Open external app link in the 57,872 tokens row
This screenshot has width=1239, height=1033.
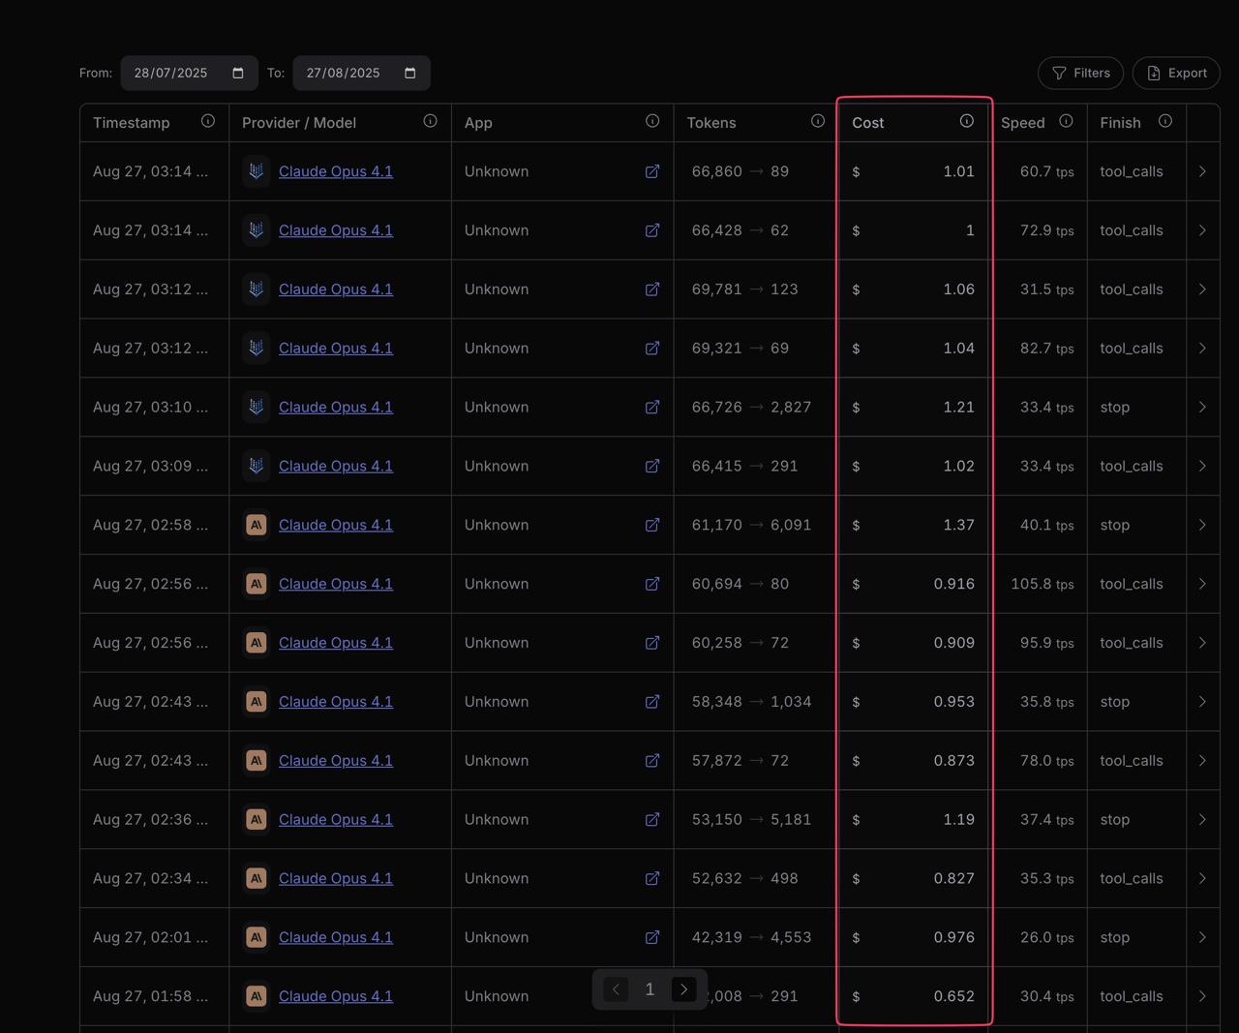[652, 761]
